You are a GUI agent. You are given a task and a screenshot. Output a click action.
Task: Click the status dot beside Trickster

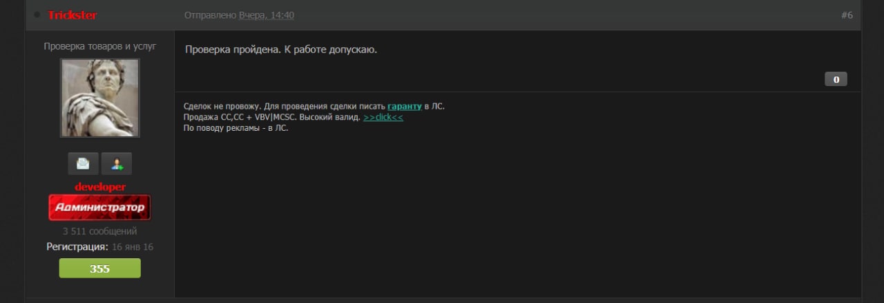[x=37, y=14]
